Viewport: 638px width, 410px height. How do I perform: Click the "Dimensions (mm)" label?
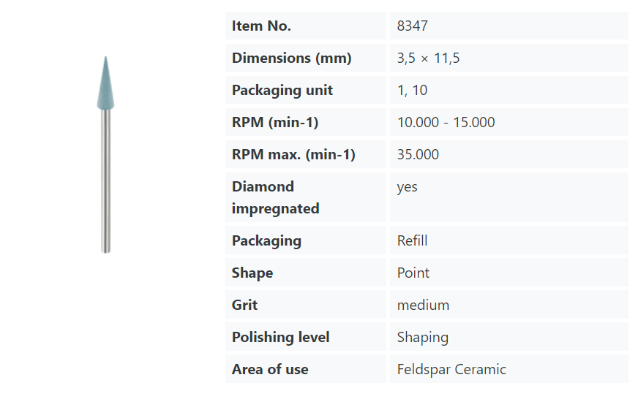click(291, 58)
